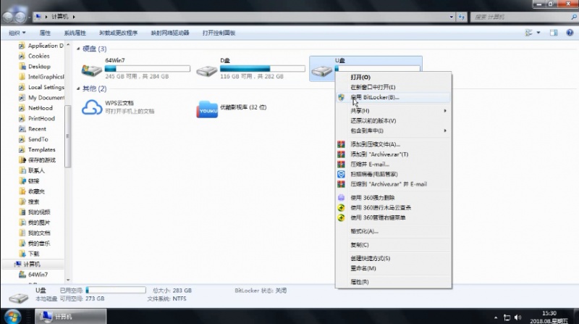This screenshot has width=579, height=324.
Task: Click the WinRAR icon beside 压缩并 E-mail
Action: (341, 165)
